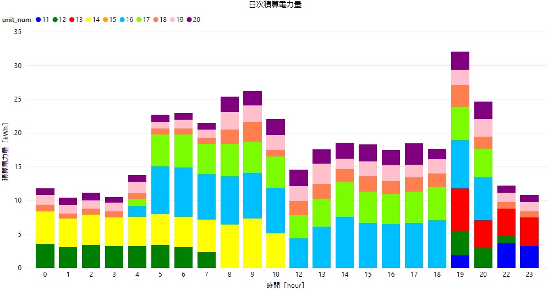The image size is (548, 291).
Task: Select the small sky blue segment of hour 4 bar
Action: 138,211
